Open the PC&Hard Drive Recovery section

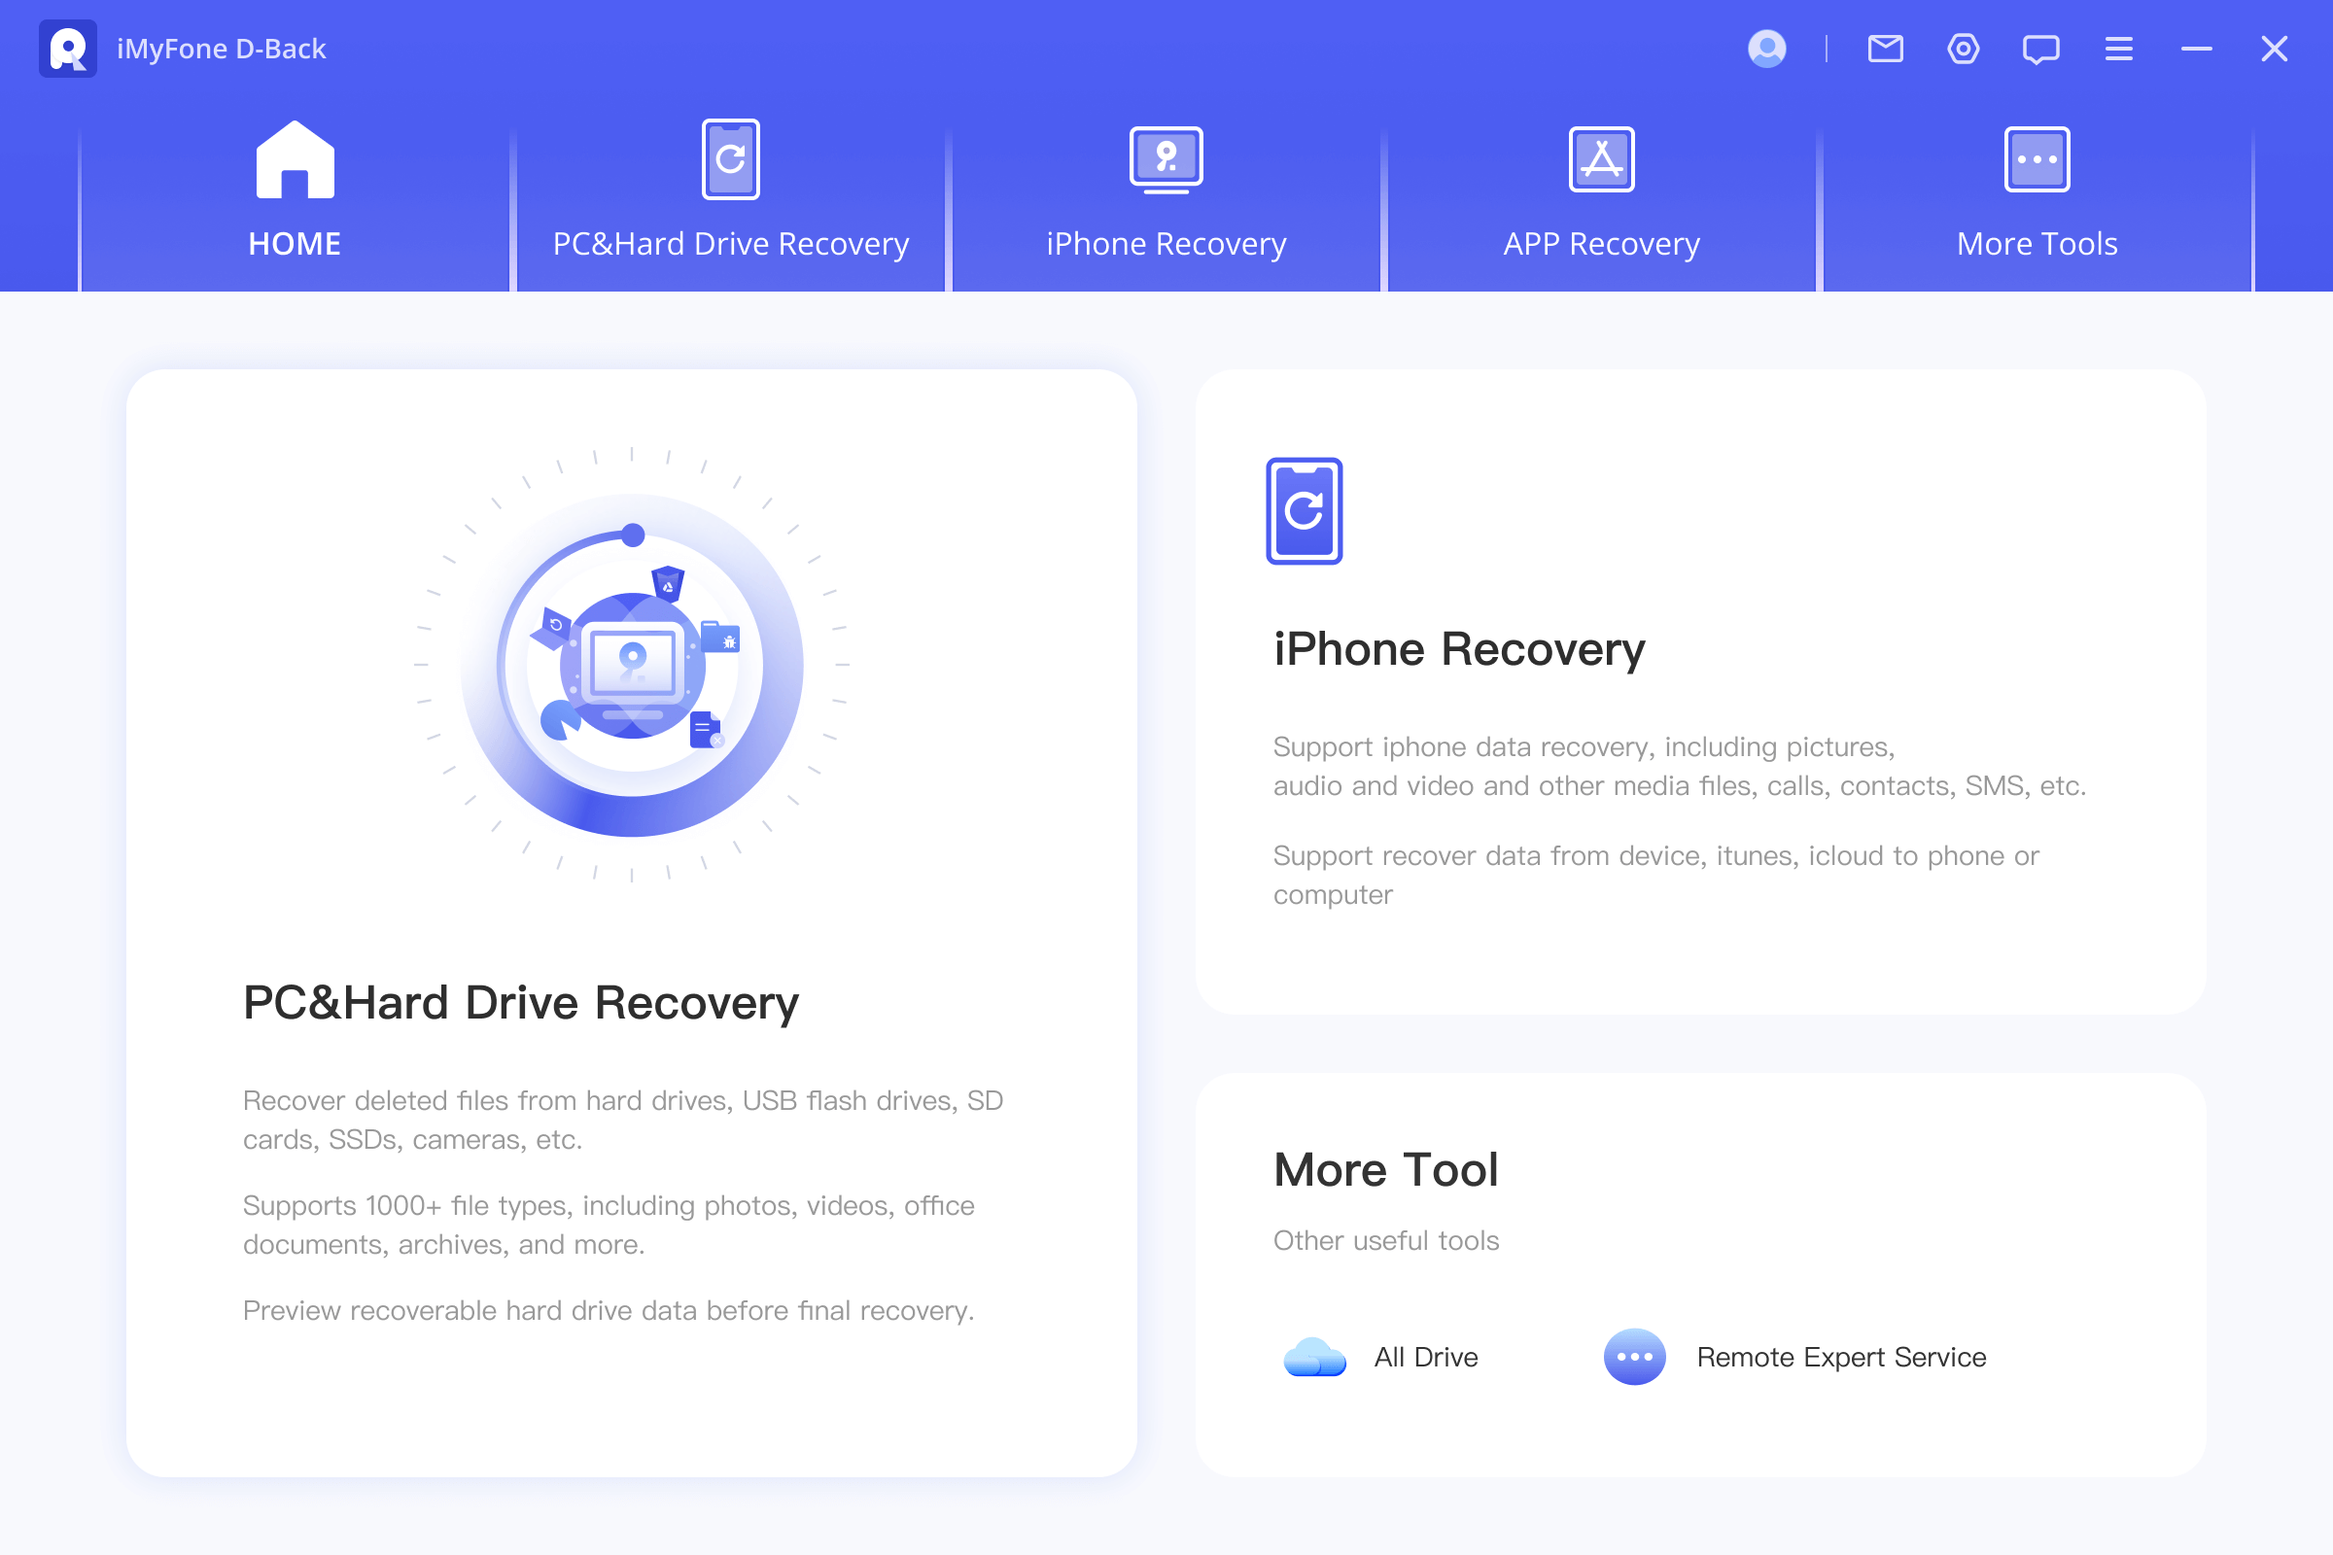point(727,188)
